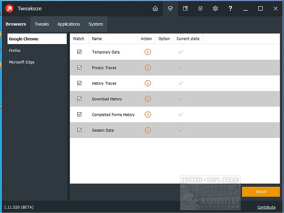This screenshot has height=213, width=284.
Task: Sort by the Name column header
Action: [113, 39]
